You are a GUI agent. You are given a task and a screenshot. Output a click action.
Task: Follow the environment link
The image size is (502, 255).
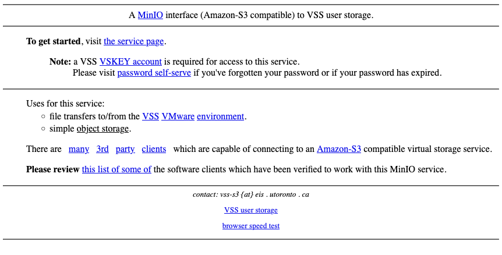coord(220,116)
